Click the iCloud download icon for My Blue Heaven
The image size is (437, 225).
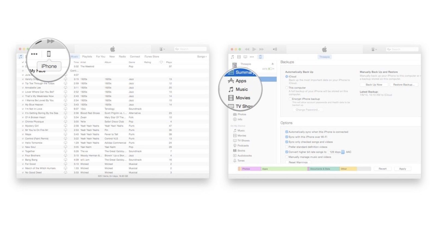point(66,104)
